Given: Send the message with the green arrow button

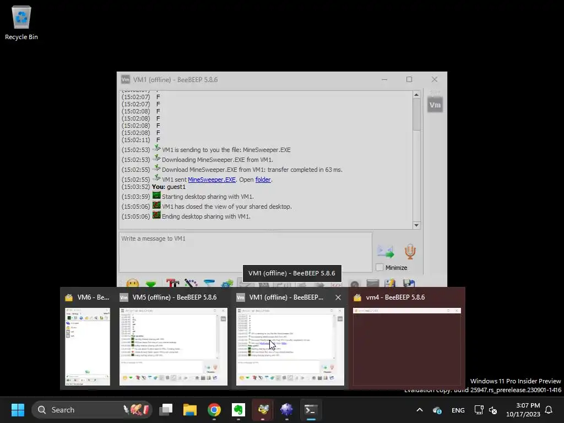Looking at the screenshot, I should click(x=386, y=251).
